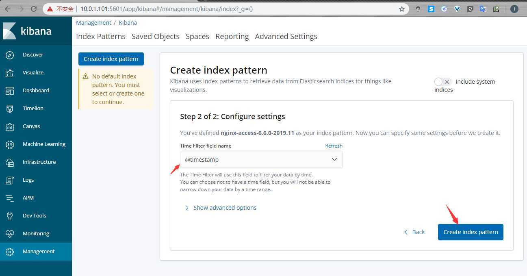Click the 'Step 2 of 2: Configure settings' heading
This screenshot has height=276, width=527.
232,117
